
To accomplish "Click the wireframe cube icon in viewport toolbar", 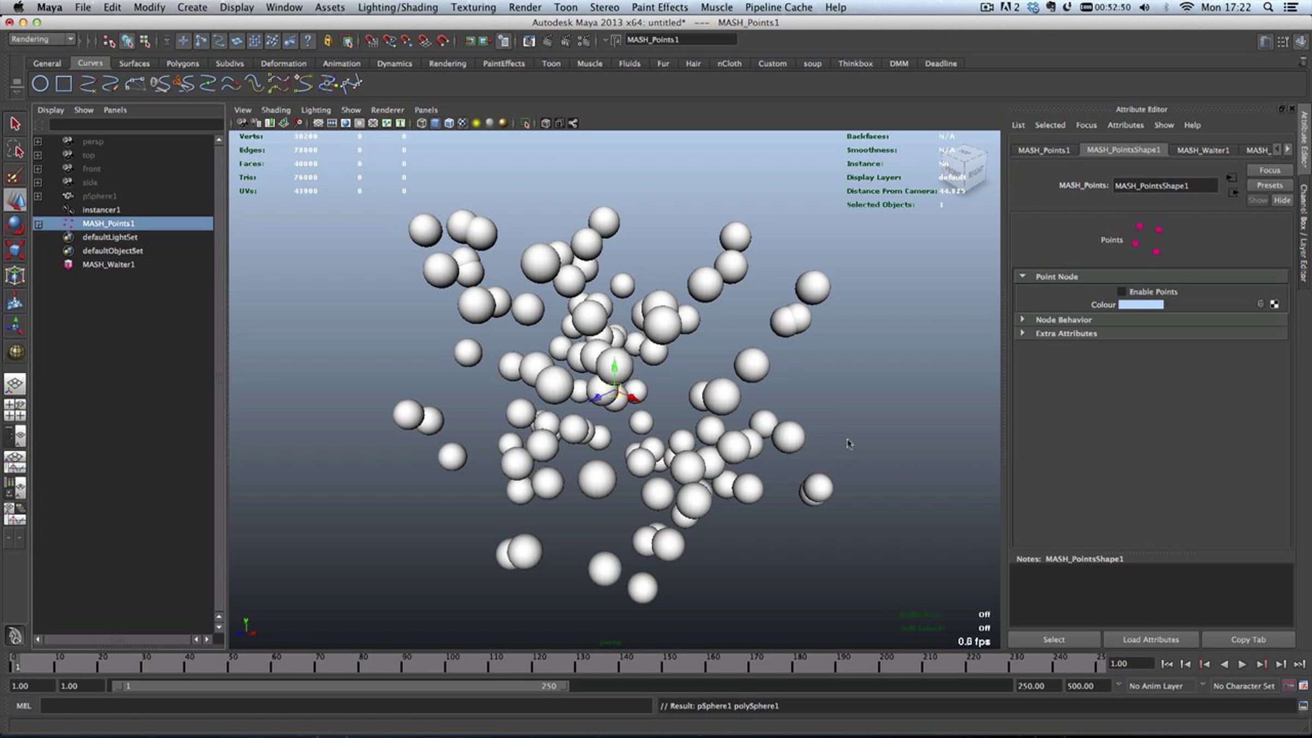I will [421, 123].
